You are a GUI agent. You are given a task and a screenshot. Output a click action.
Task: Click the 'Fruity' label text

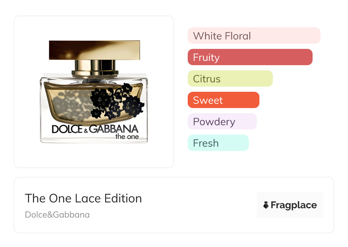tap(206, 57)
